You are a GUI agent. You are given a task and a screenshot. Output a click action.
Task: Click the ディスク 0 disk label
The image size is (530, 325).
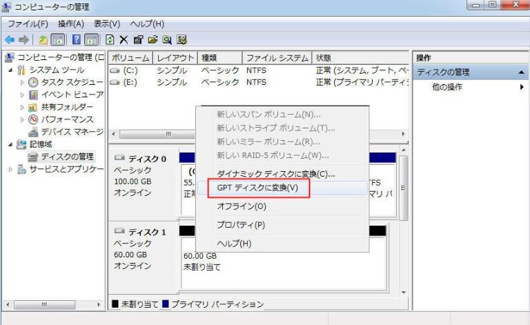(x=147, y=159)
